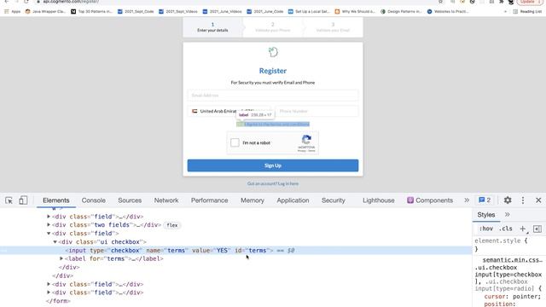Select the input type="checkbox" terms line
The height and width of the screenshot is (307, 546).
coord(235,250)
